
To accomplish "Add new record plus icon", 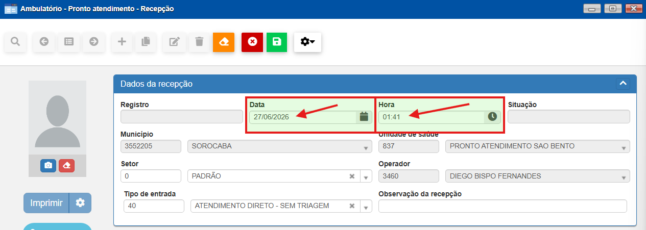I will [x=122, y=42].
